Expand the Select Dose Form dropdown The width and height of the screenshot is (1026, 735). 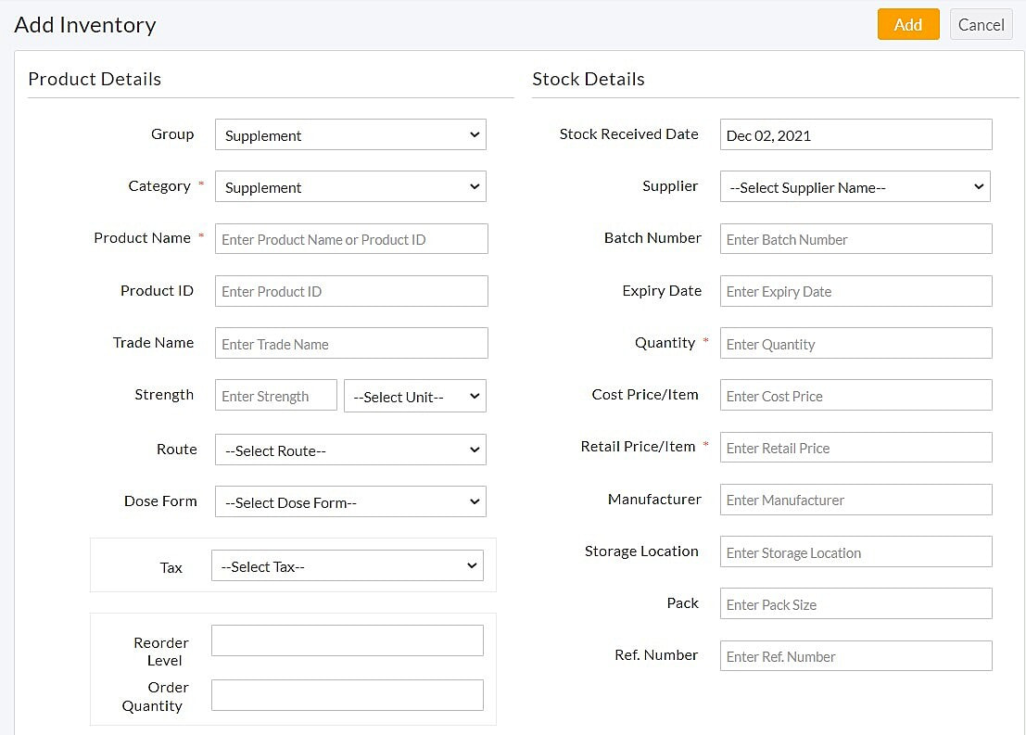[x=350, y=502]
